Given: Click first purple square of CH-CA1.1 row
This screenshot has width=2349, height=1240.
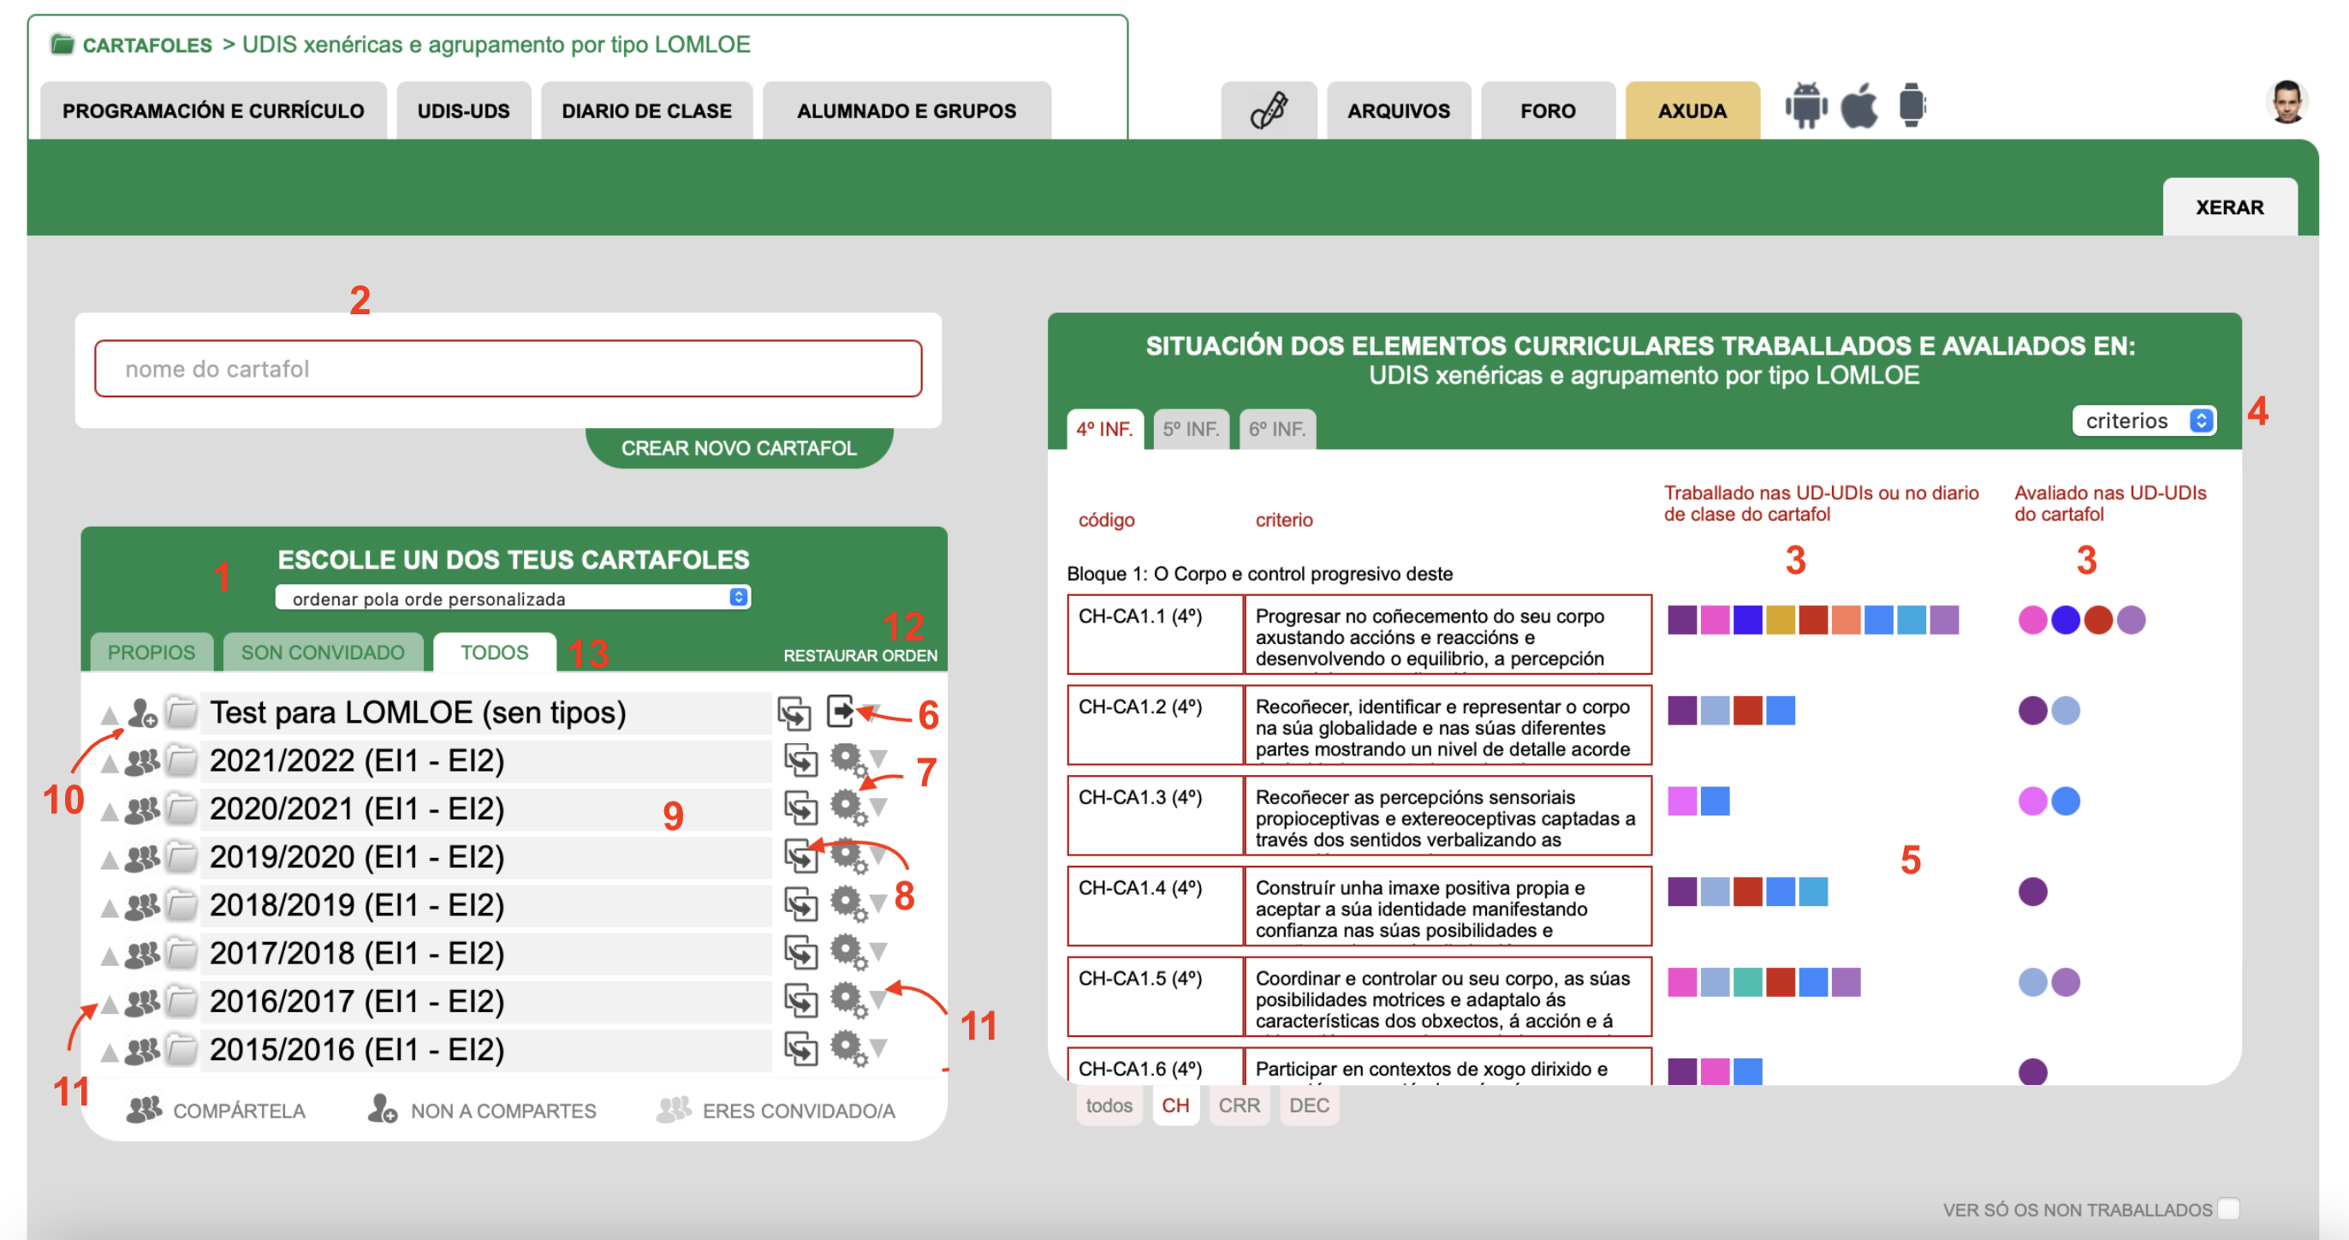Looking at the screenshot, I should point(1681,619).
